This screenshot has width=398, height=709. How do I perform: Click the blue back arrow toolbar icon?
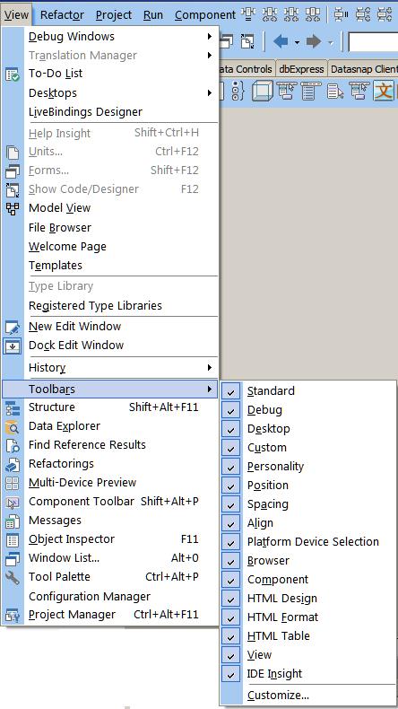[x=281, y=42]
